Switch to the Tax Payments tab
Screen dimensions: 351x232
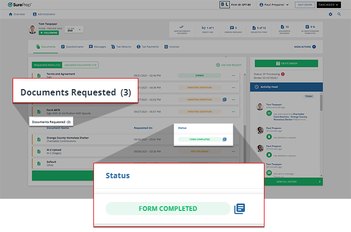[148, 47]
